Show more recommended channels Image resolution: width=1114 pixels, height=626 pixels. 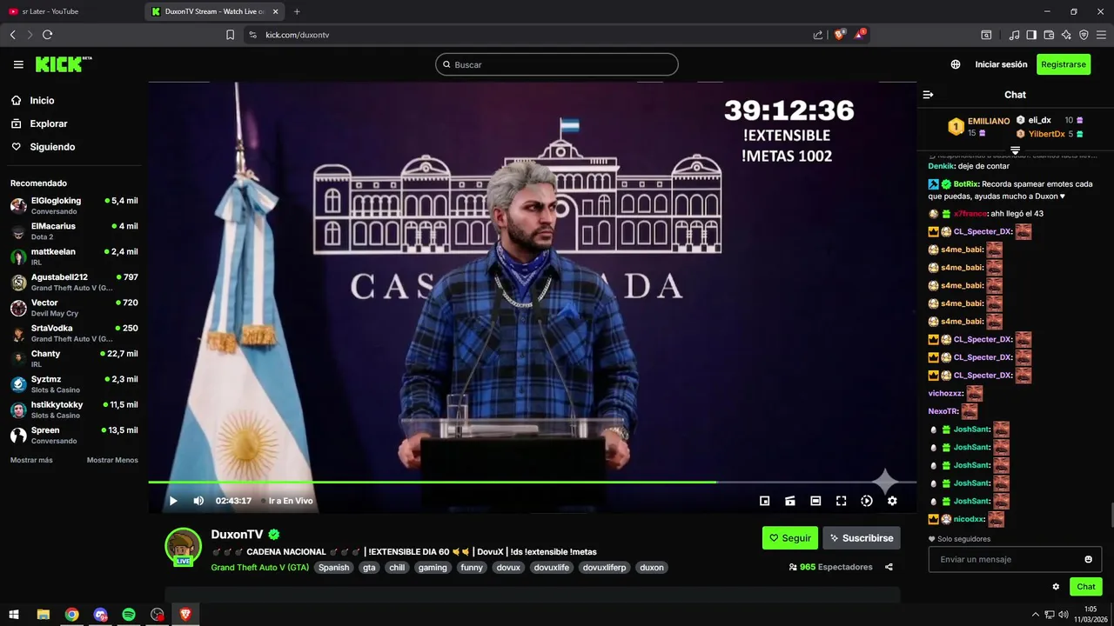(x=31, y=460)
